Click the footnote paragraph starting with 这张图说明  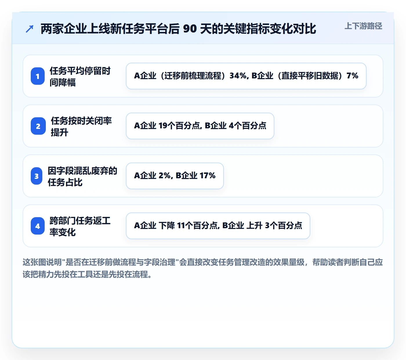click(203, 268)
